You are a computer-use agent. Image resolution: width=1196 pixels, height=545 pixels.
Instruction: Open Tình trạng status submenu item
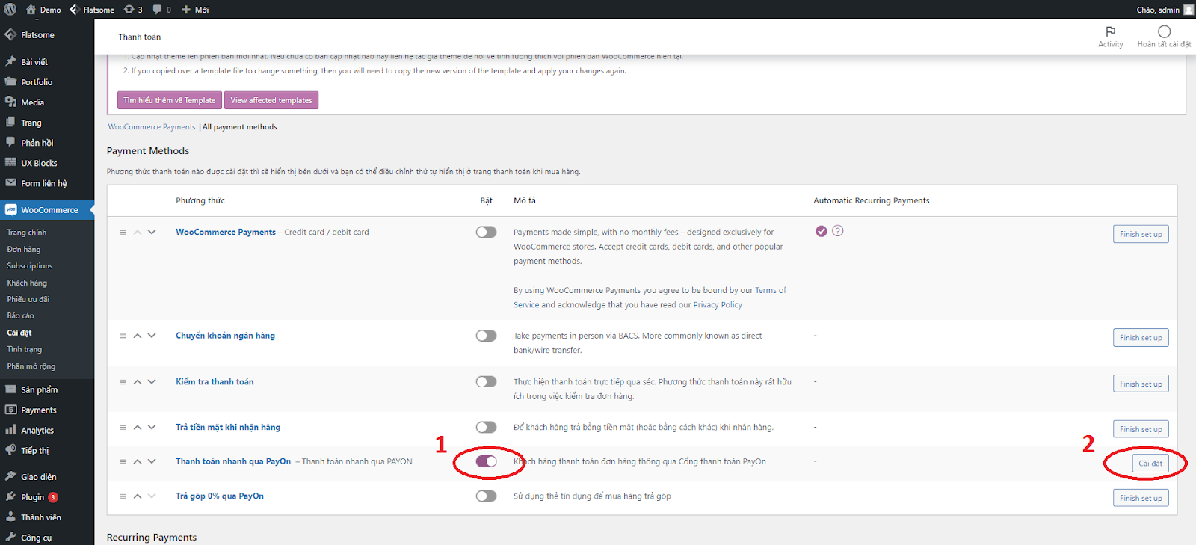(x=25, y=349)
